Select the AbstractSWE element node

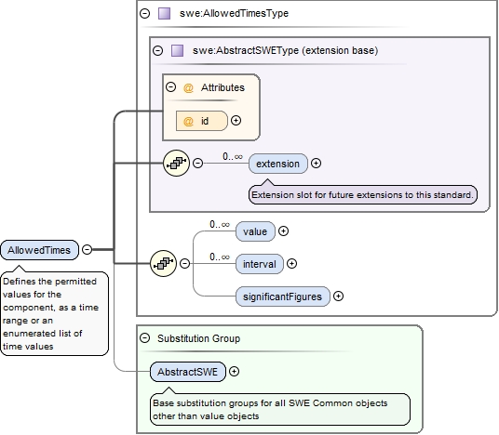coord(188,372)
